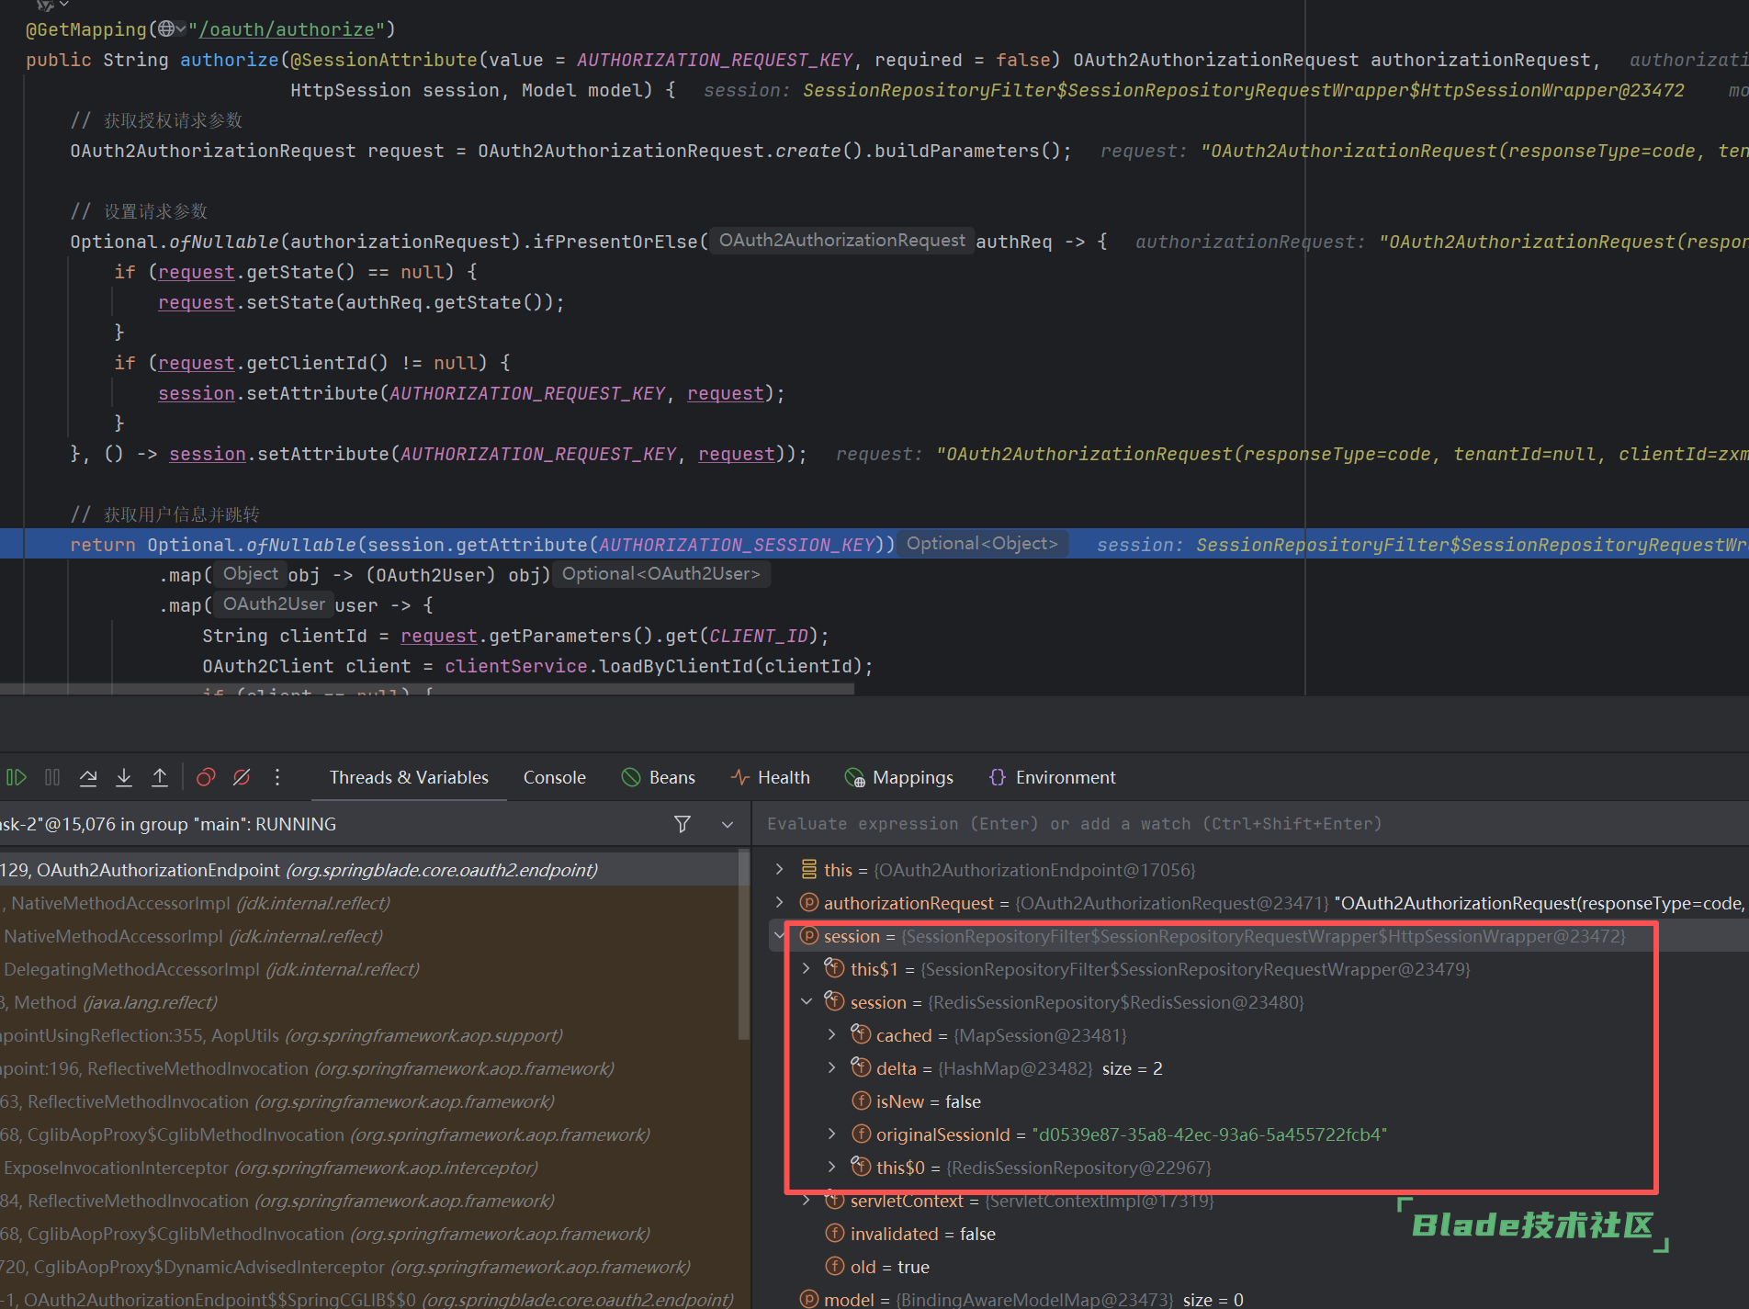The height and width of the screenshot is (1309, 1749).
Task: Resume program execution
Action: (17, 777)
